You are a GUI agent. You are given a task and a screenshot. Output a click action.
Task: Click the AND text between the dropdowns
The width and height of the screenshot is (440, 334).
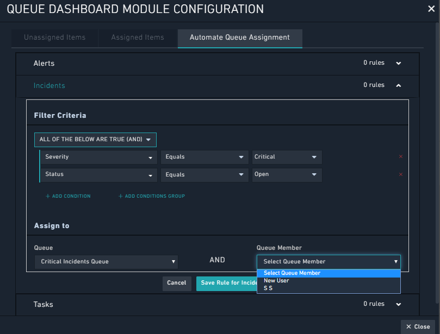(x=217, y=260)
